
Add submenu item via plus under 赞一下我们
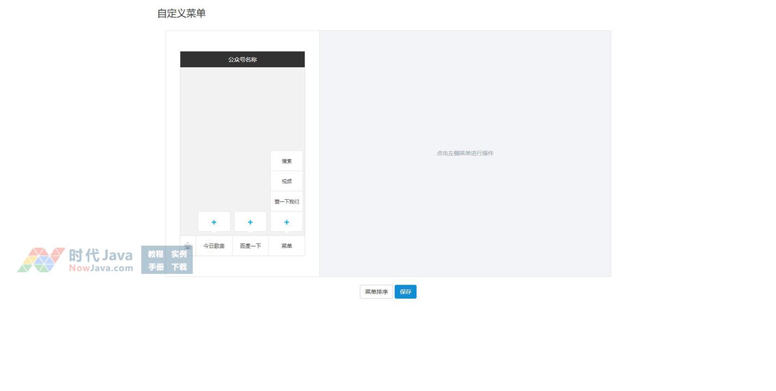[x=286, y=222]
